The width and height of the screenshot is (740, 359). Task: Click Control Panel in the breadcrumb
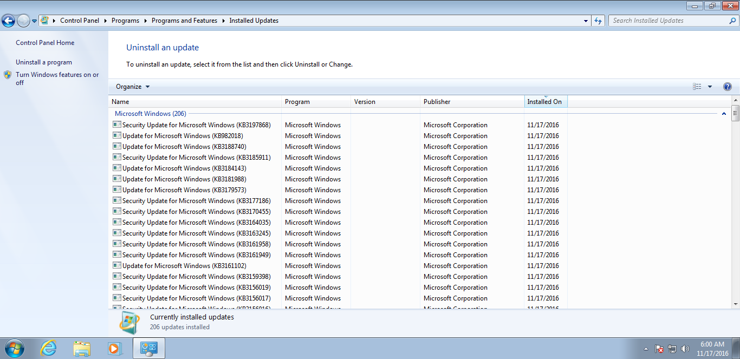(x=80, y=21)
